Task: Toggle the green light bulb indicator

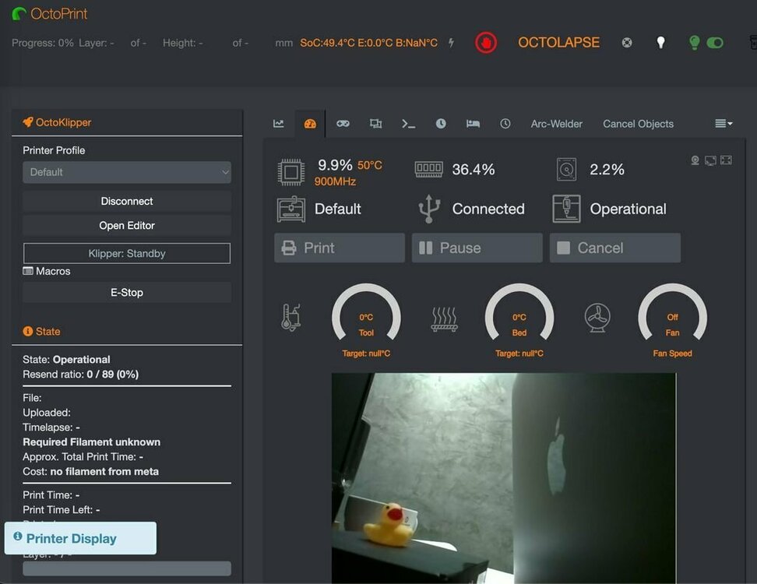Action: 694,43
